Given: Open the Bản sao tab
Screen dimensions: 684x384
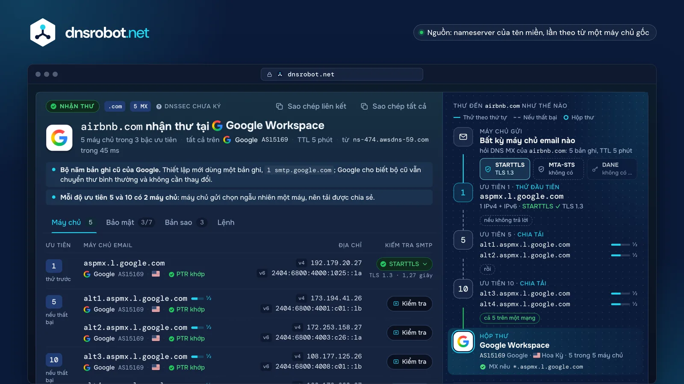Looking at the screenshot, I should [186, 222].
